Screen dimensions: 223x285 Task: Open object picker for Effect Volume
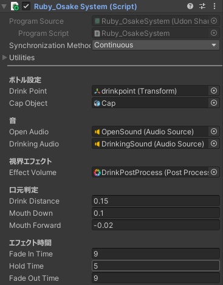[x=214, y=172]
